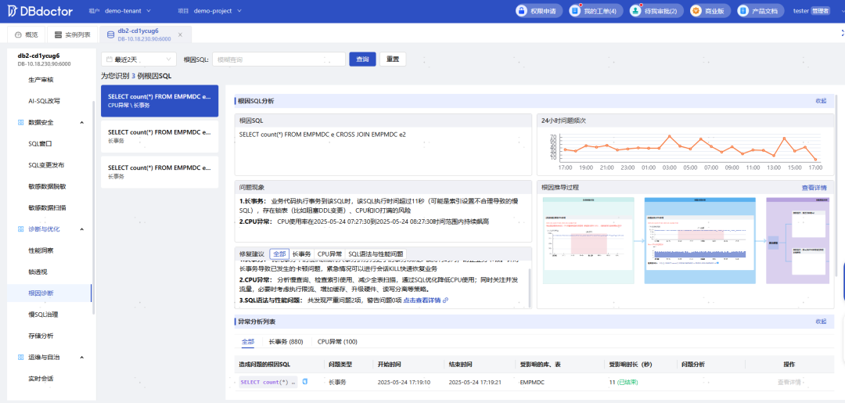The height and width of the screenshot is (403, 845).
Task: Click the SELECT count(*) SQL cell
Action: (268, 382)
